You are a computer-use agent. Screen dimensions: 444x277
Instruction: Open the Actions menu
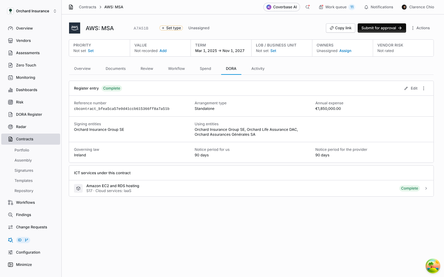(x=421, y=28)
